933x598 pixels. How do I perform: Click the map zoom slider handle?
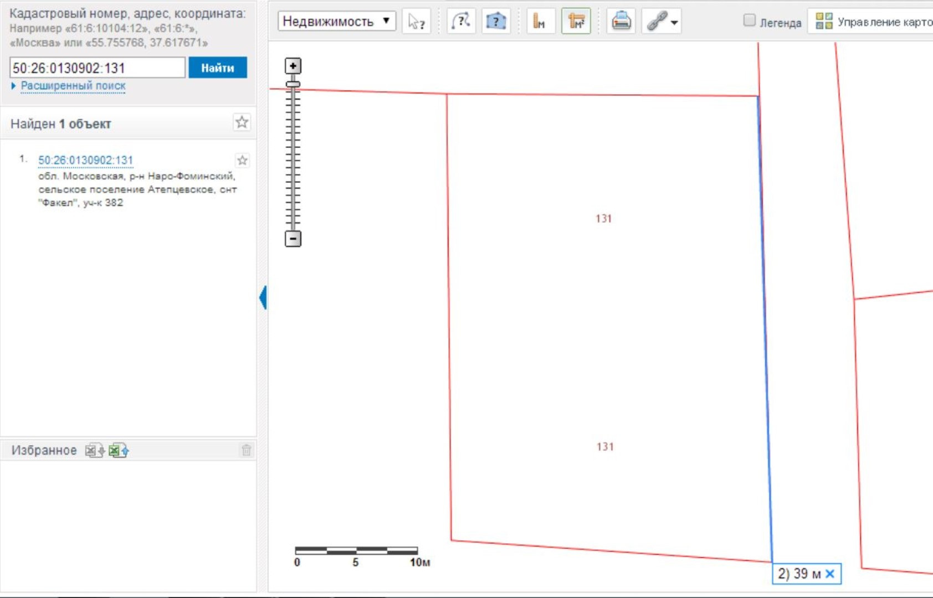[293, 84]
